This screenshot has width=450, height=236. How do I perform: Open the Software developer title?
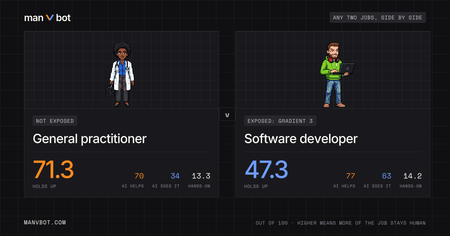[x=301, y=139]
